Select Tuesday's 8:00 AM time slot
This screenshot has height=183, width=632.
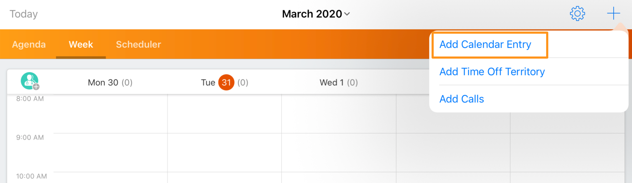click(224, 114)
